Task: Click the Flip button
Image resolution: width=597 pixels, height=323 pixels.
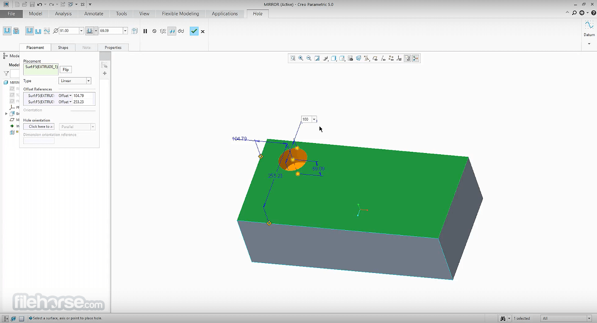Action: point(66,70)
